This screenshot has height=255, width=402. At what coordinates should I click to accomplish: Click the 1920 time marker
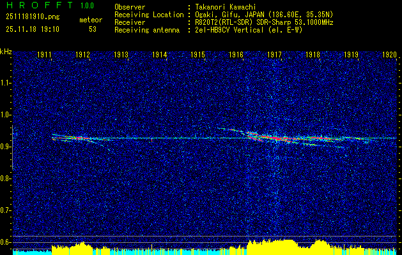390,54
